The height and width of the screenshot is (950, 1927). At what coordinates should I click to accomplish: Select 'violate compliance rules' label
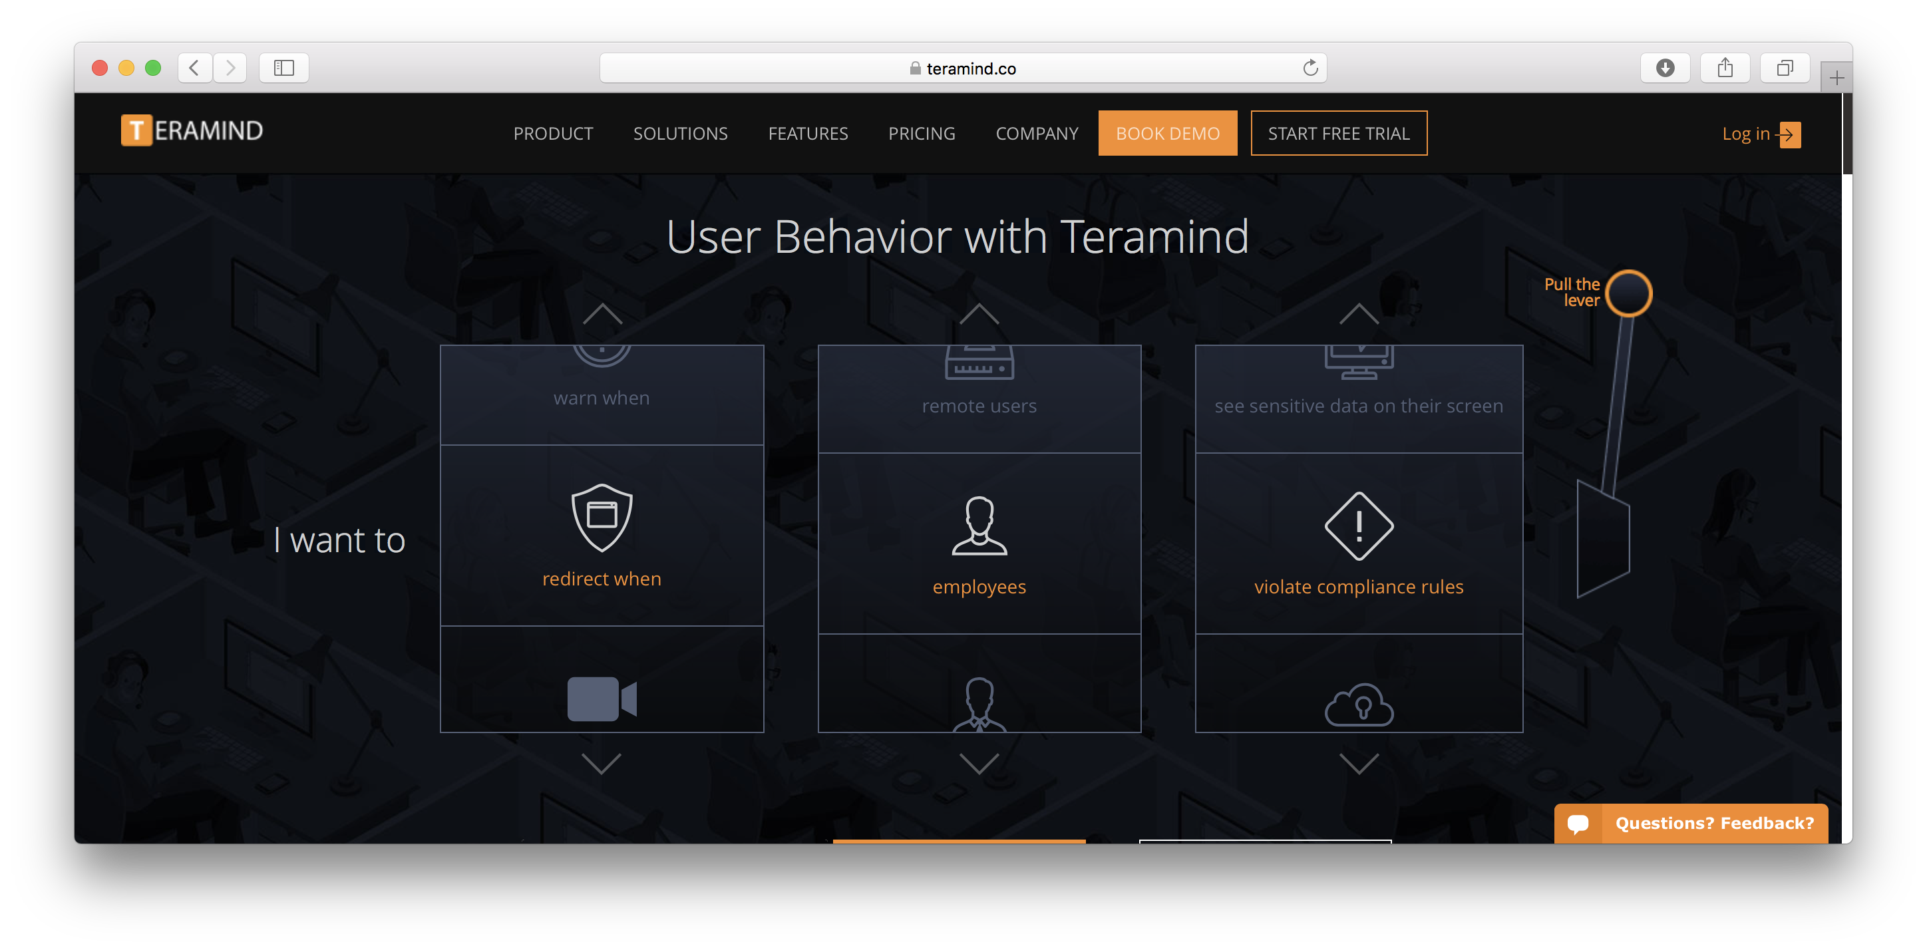click(1359, 587)
